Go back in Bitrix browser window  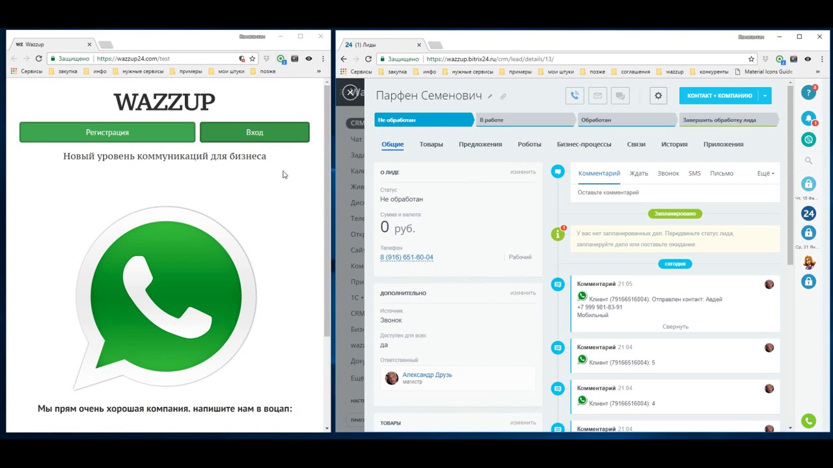click(344, 59)
